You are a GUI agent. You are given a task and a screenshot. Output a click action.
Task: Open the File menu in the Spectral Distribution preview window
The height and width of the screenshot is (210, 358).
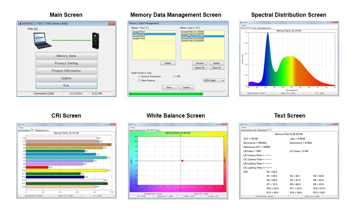(x=243, y=26)
